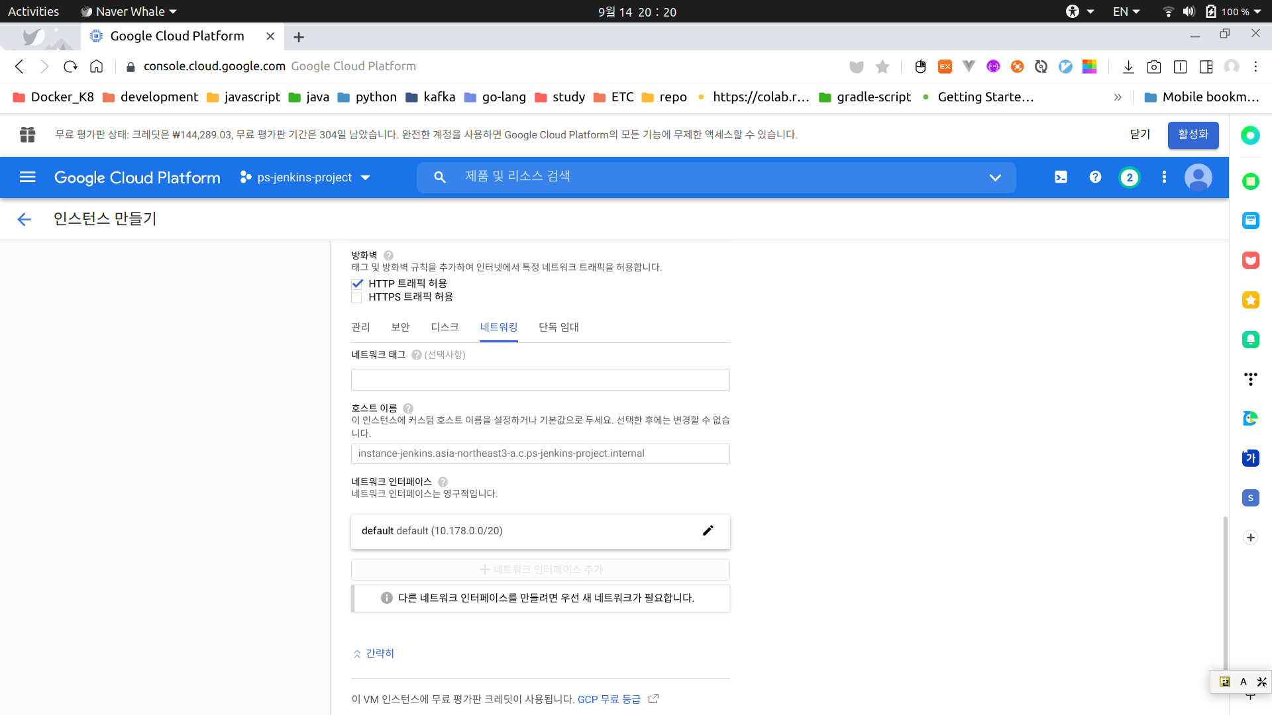Uncheck HTTP 트래픽 허용 checkbox

pyautogui.click(x=357, y=284)
